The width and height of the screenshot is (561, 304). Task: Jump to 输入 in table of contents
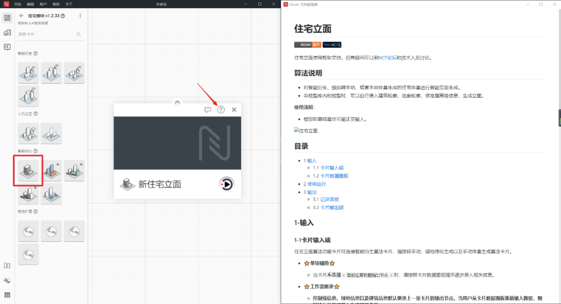pyautogui.click(x=312, y=161)
